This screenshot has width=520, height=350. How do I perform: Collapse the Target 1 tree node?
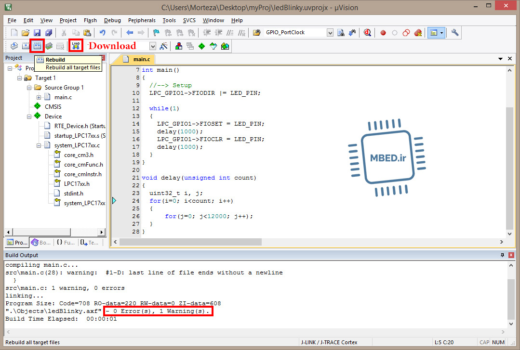[x=20, y=78]
